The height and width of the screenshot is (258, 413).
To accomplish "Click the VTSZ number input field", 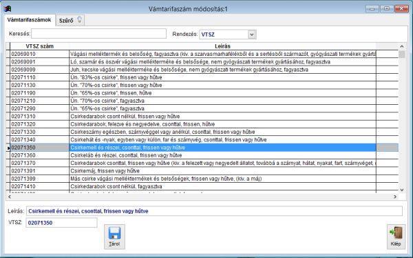I will (x=61, y=222).
